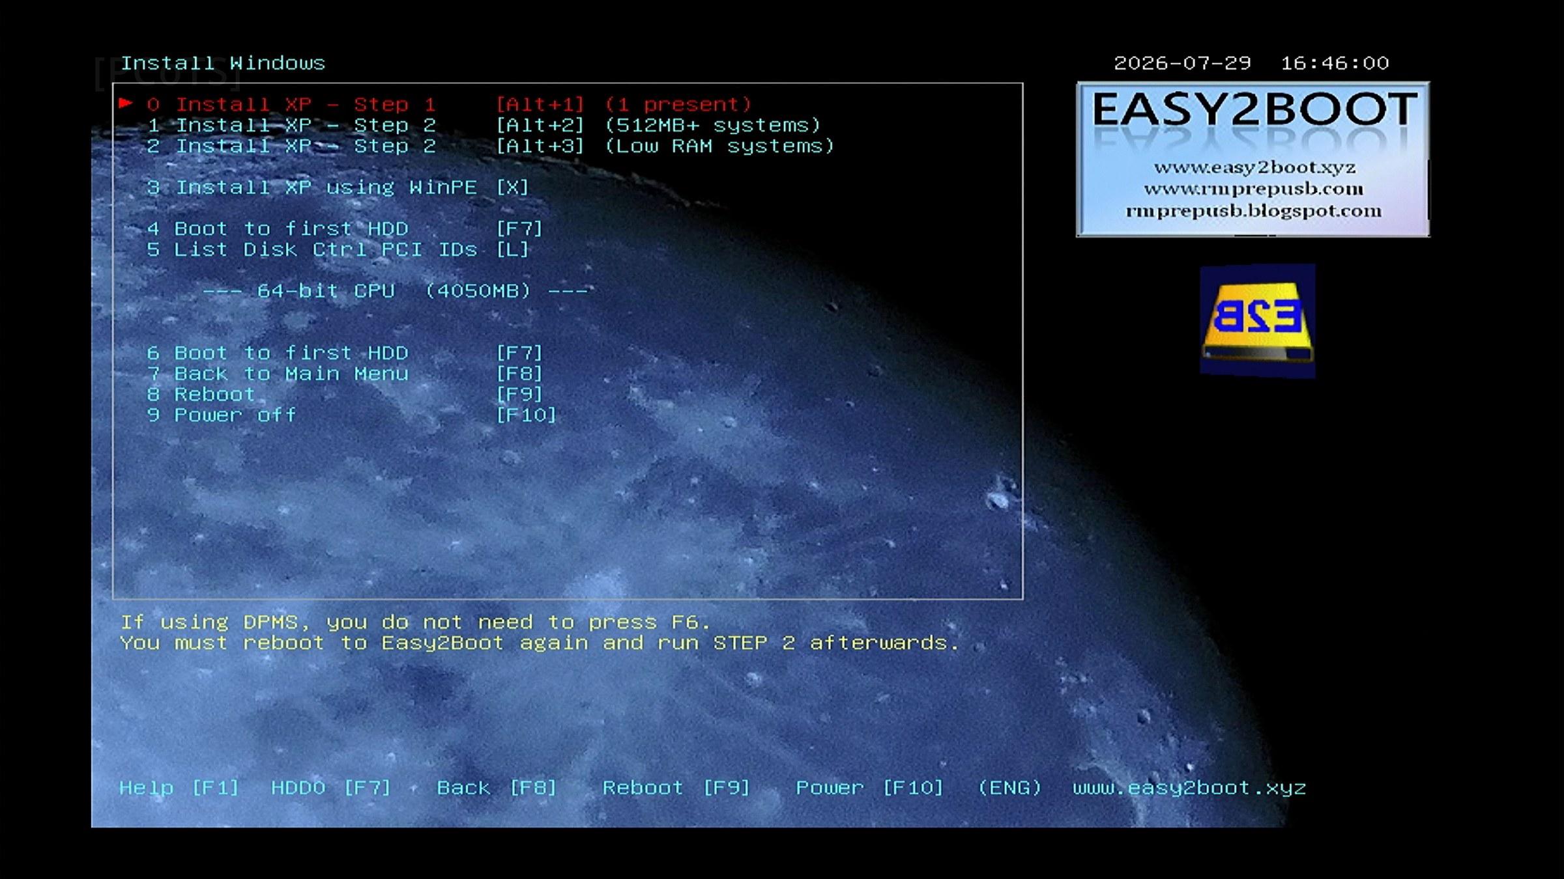The height and width of the screenshot is (879, 1564).
Task: Click the [F10] hotkey beside Power off
Action: tap(526, 415)
